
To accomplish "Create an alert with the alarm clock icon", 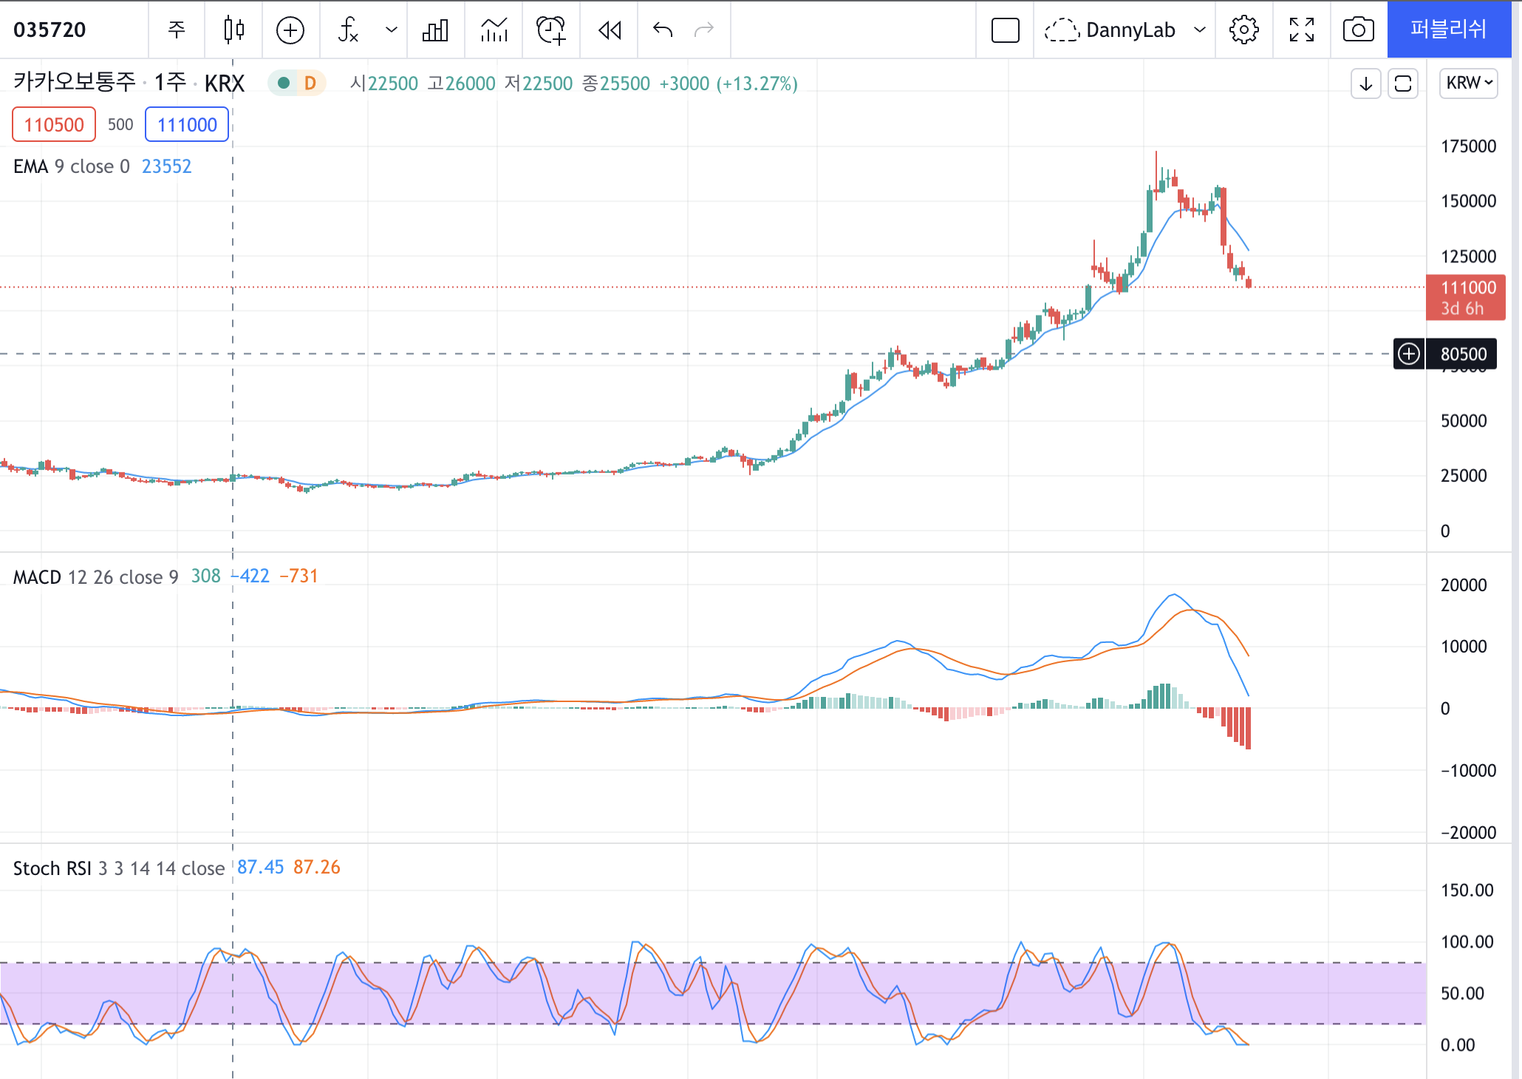I will [x=551, y=30].
